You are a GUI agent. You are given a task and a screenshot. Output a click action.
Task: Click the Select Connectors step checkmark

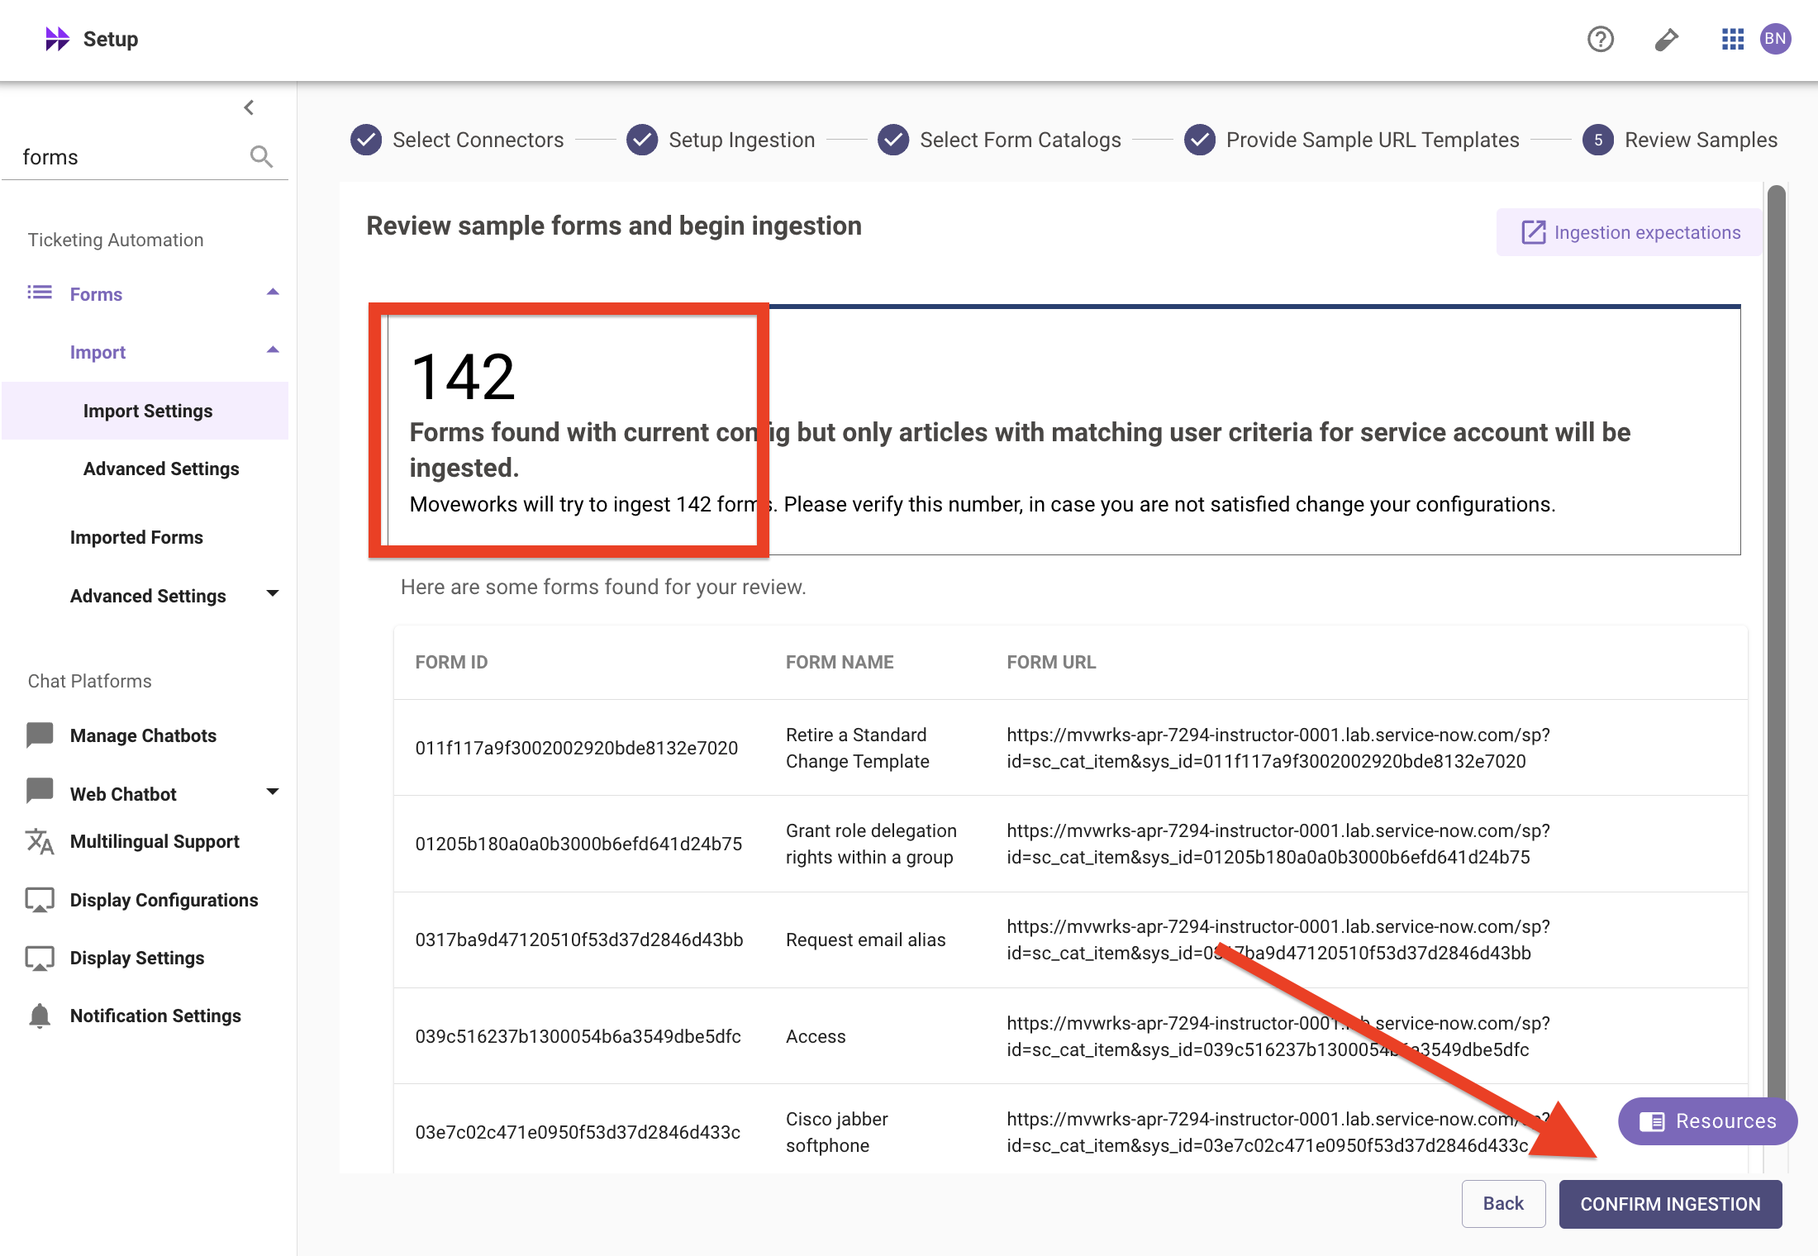[366, 140]
